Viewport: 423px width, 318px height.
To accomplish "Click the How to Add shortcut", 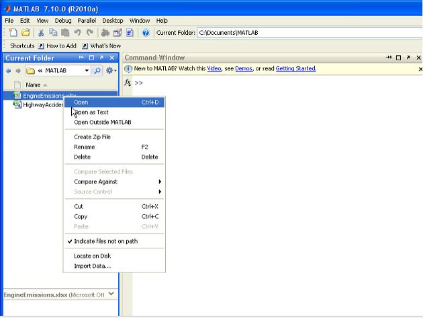I will click(x=57, y=46).
